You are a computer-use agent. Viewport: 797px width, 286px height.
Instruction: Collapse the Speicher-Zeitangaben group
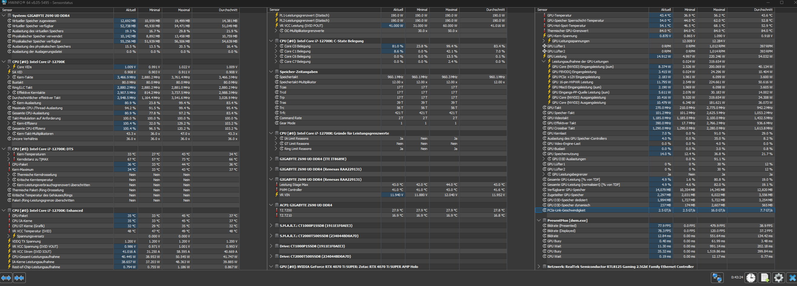click(271, 71)
